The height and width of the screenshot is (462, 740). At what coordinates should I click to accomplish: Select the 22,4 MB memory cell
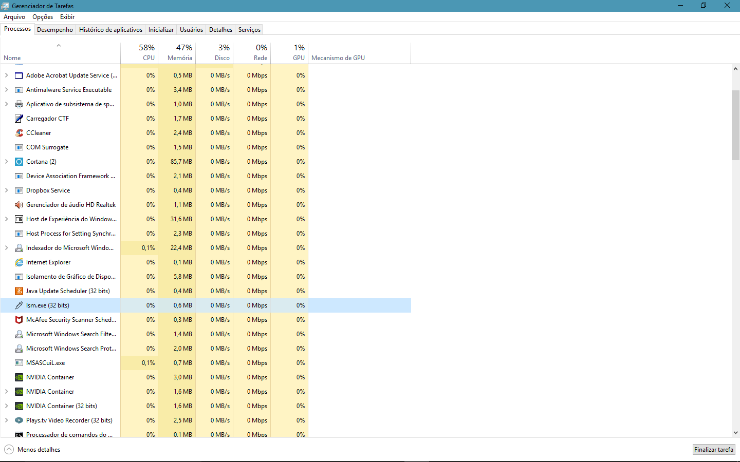point(177,248)
